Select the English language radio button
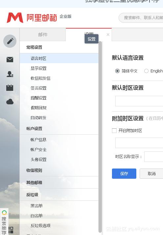This screenshot has height=235, width=163. (x=146, y=71)
